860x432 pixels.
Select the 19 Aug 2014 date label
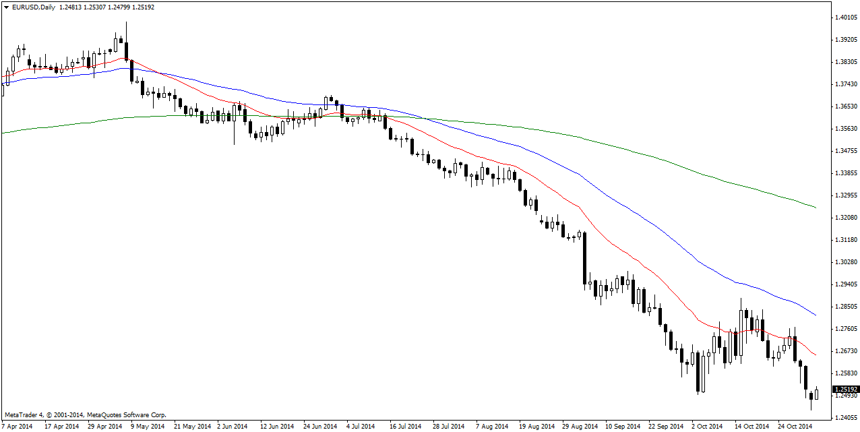[x=536, y=427]
